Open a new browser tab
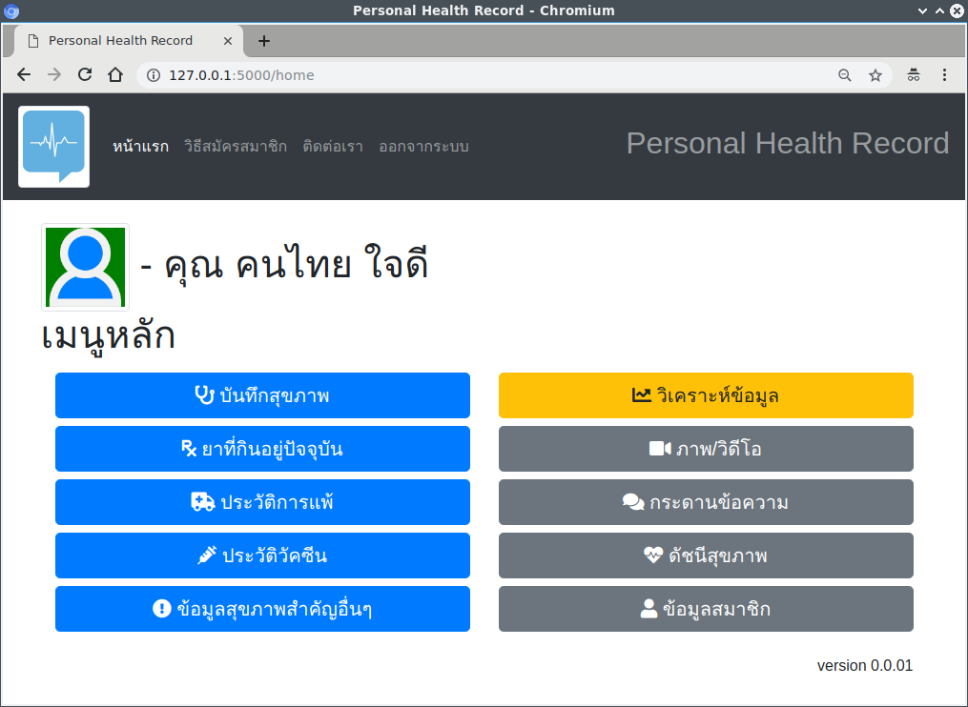Screen dimensions: 968x707 click(264, 41)
